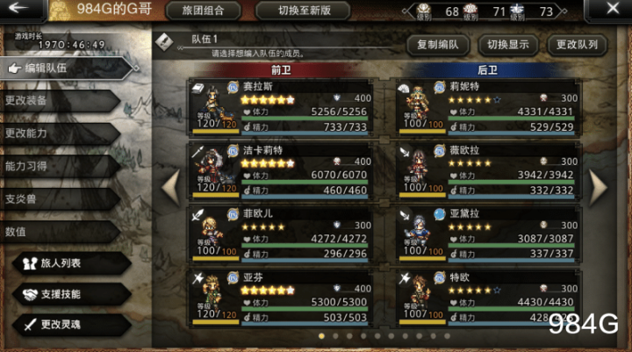
Task: Click the 复制编队 button
Action: 438,45
